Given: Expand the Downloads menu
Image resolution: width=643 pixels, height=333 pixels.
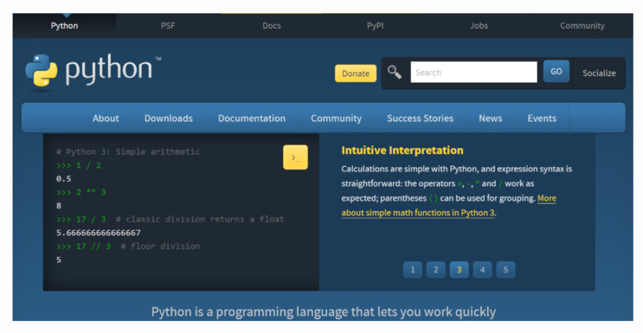Looking at the screenshot, I should pos(168,118).
